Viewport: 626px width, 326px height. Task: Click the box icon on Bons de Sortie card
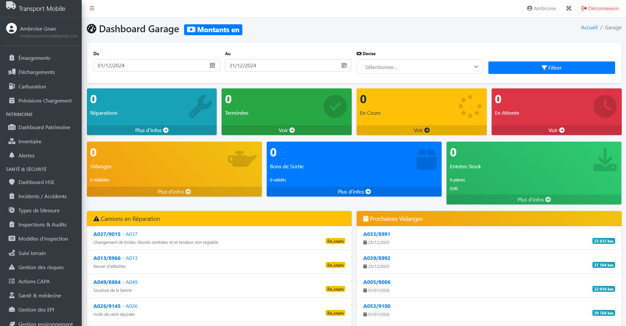point(426,160)
